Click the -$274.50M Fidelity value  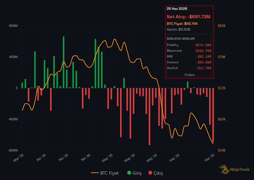[203, 45]
